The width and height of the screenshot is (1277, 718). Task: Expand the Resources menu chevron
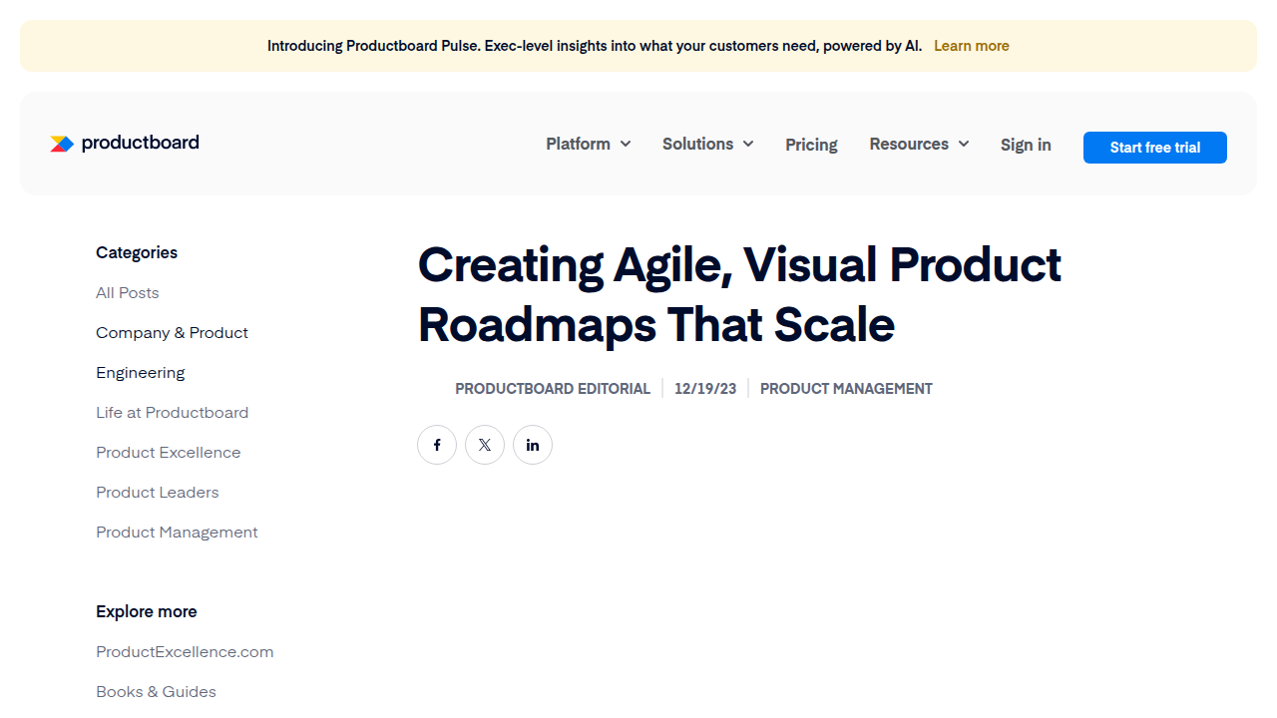tap(964, 144)
